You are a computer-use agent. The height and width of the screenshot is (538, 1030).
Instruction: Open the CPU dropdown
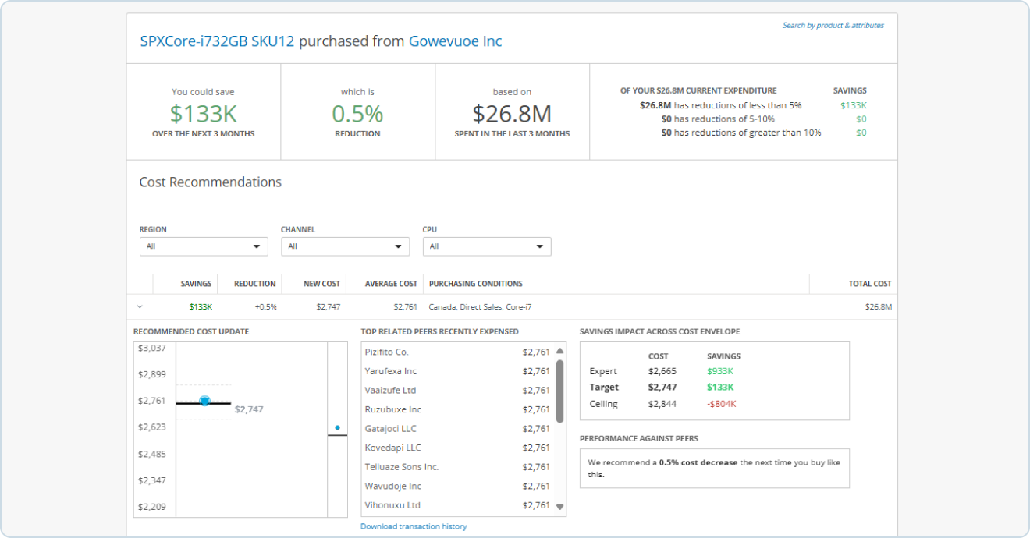point(486,246)
